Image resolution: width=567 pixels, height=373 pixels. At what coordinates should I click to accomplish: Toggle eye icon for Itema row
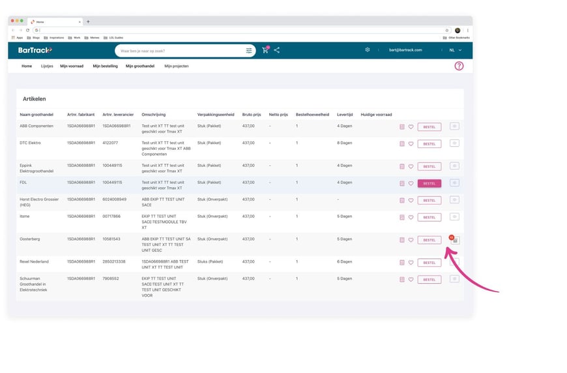[454, 216]
